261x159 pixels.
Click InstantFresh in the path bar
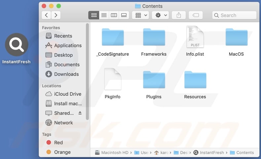point(209,152)
